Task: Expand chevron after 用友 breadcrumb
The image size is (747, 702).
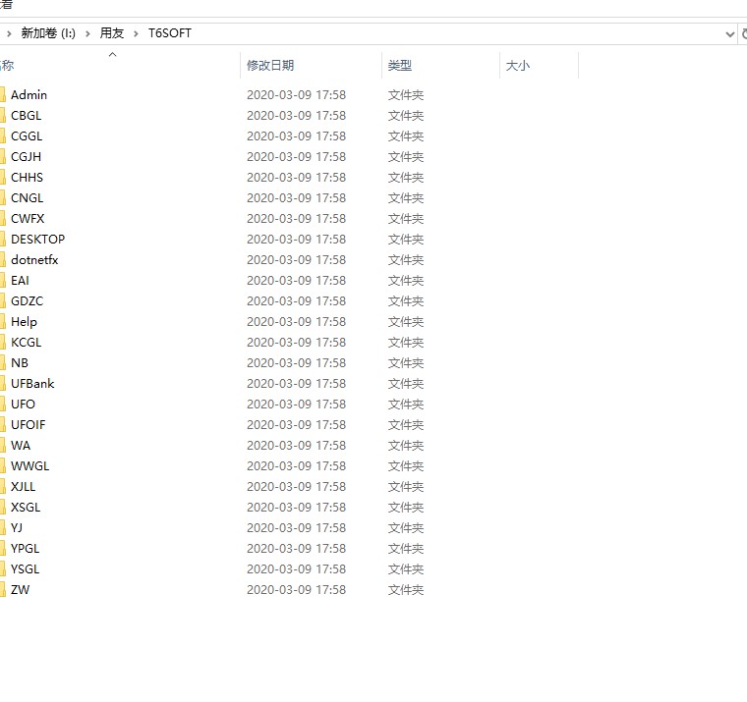Action: (x=136, y=33)
